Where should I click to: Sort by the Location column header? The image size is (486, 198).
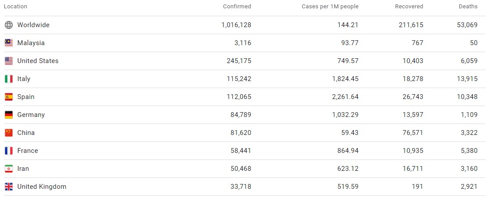(x=15, y=7)
